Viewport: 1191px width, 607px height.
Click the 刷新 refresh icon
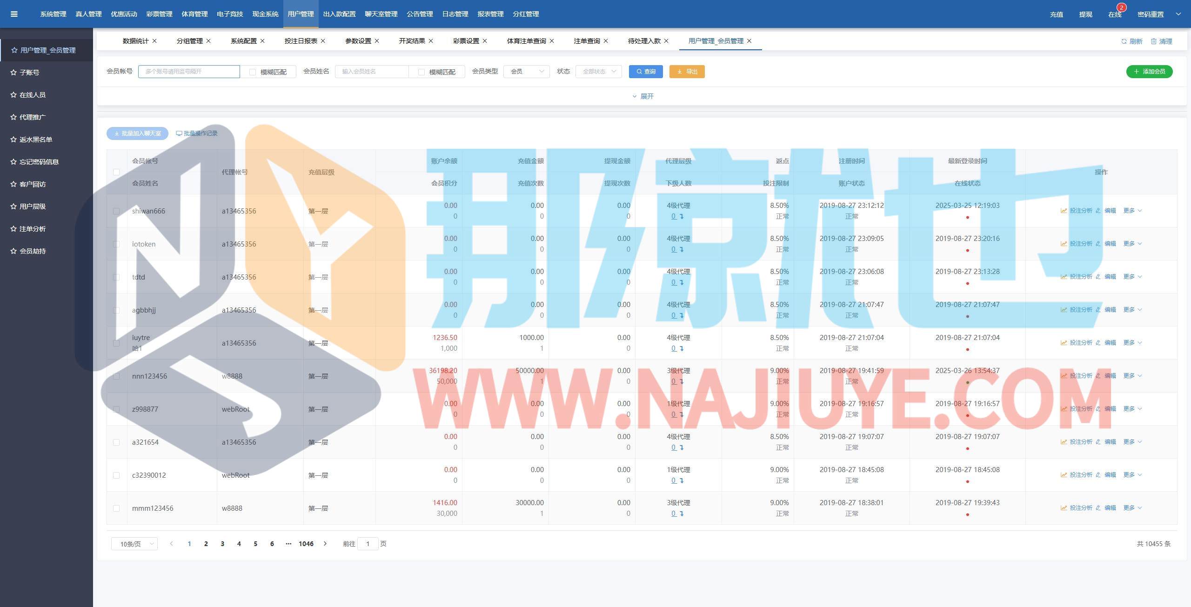[x=1124, y=41]
